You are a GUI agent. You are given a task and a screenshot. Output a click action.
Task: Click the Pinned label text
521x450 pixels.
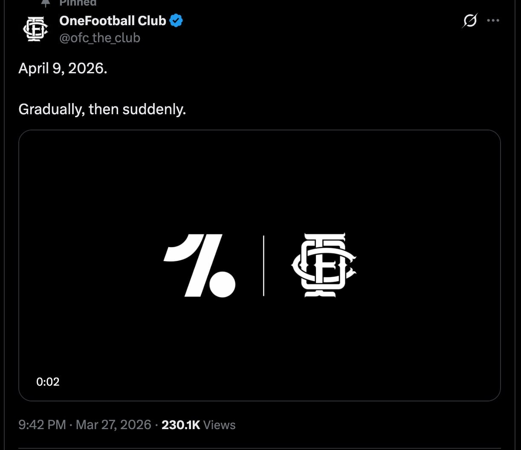point(78,3)
